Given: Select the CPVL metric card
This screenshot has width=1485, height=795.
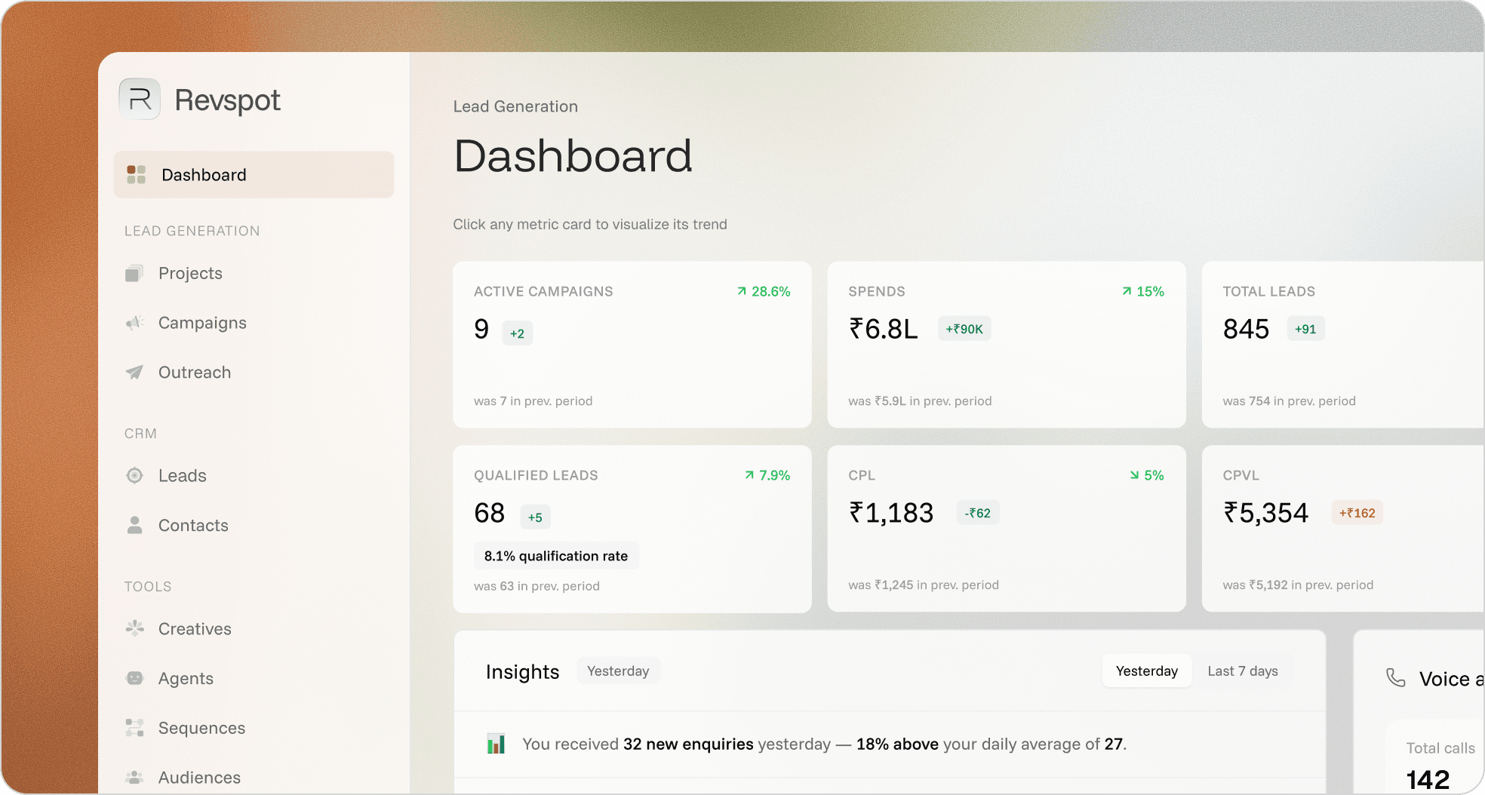Looking at the screenshot, I should point(1343,529).
